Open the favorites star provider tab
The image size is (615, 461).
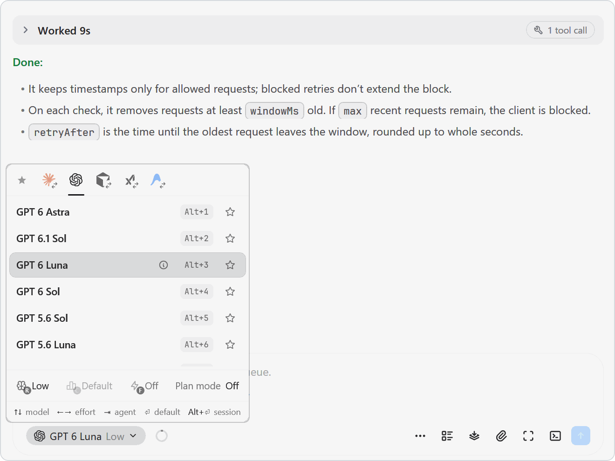[22, 180]
